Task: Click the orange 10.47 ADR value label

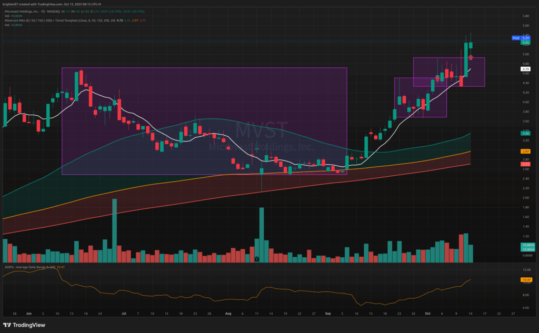Action: 525,280
